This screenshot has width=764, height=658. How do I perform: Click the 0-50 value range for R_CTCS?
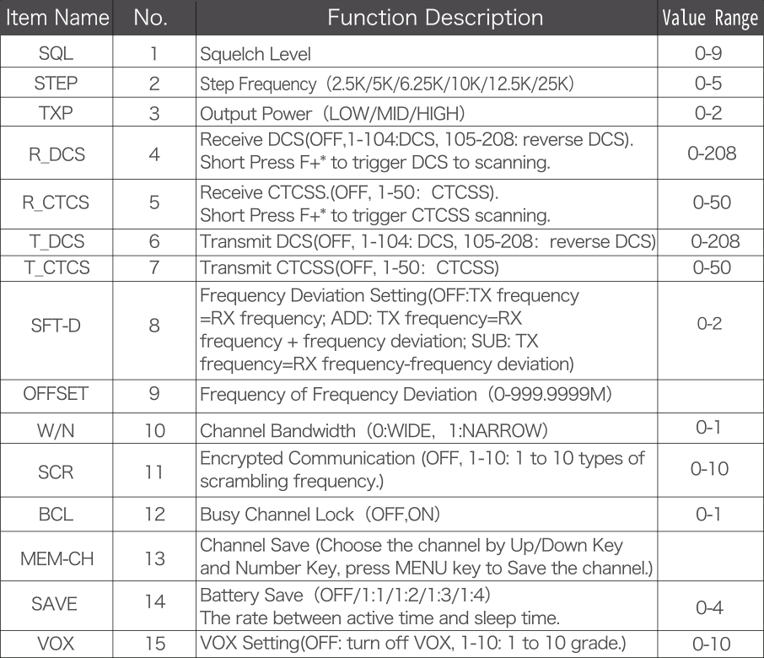712,202
